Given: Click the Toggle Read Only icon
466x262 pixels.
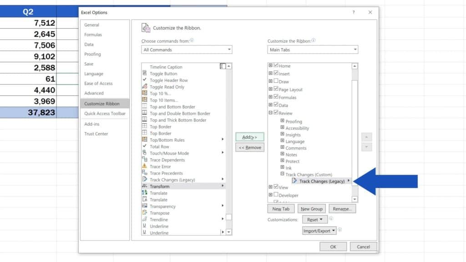Looking at the screenshot, I should [x=144, y=86].
